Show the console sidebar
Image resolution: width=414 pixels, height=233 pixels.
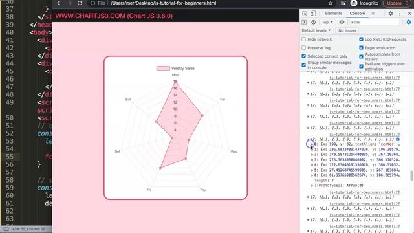304,22
